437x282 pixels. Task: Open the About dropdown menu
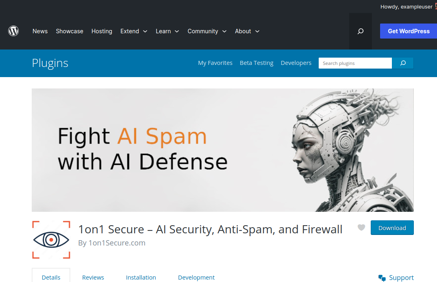click(x=247, y=31)
